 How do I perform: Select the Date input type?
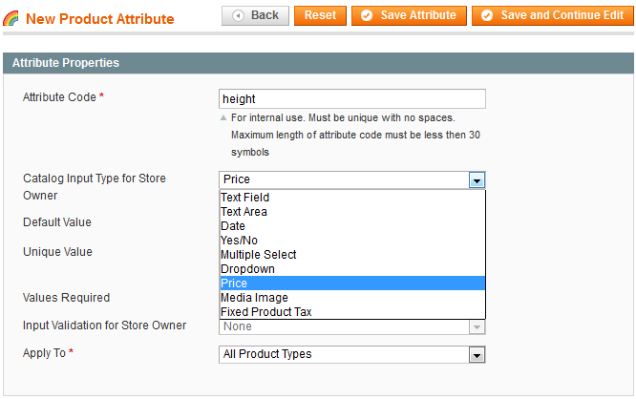pos(233,226)
